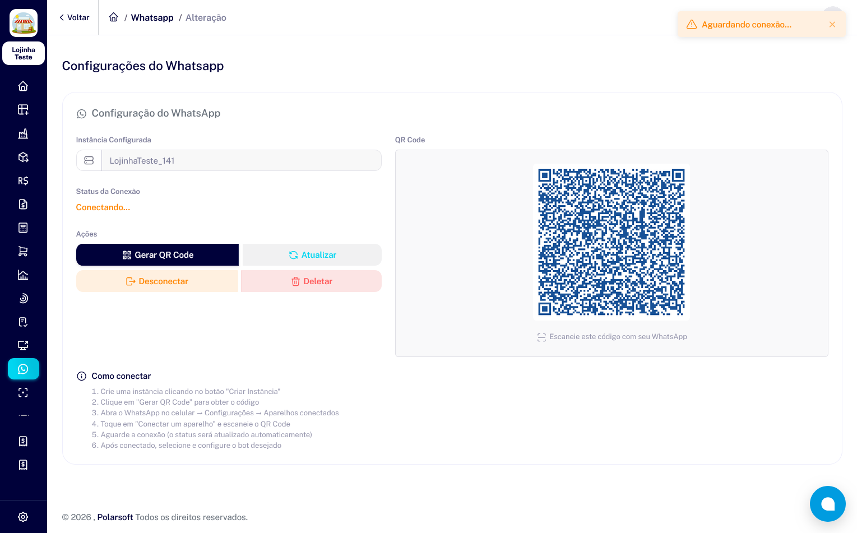Screen dimensions: 857x533
Task: Click the factory icon in sidebar
Action: (x=23, y=133)
